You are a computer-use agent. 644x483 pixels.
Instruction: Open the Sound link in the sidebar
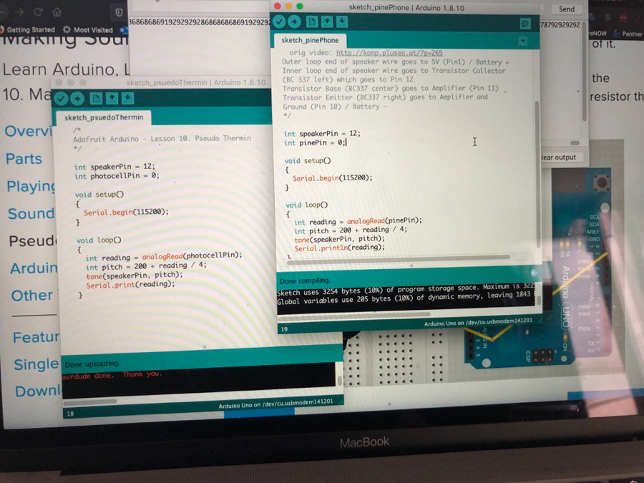coord(31,213)
